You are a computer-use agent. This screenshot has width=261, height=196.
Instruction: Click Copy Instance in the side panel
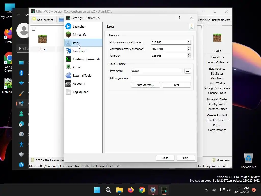[217, 130]
